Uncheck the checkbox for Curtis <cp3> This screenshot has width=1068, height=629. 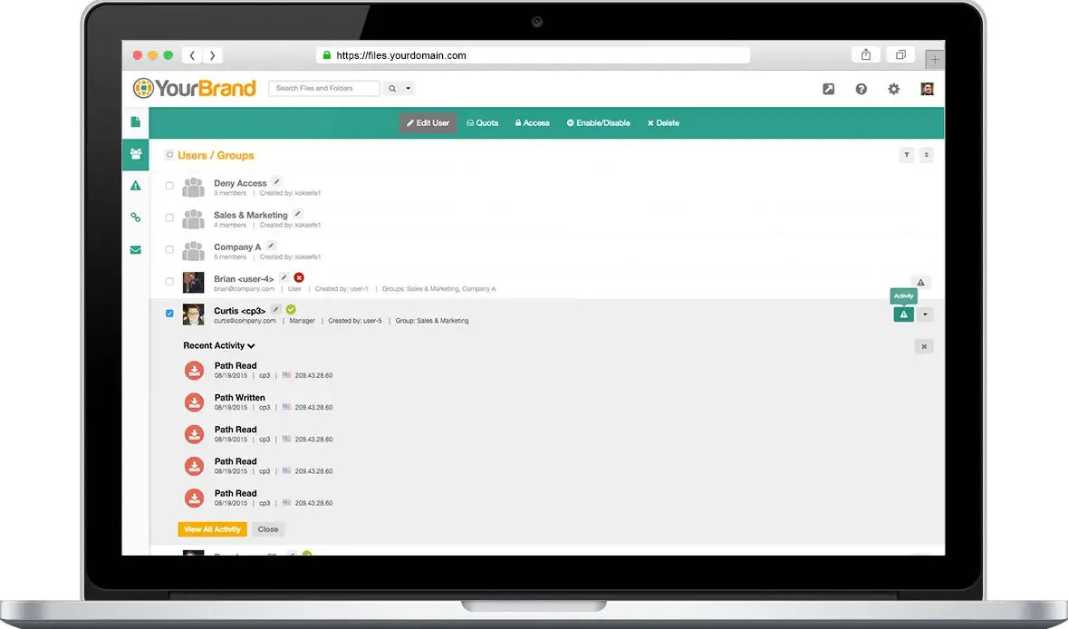click(169, 313)
